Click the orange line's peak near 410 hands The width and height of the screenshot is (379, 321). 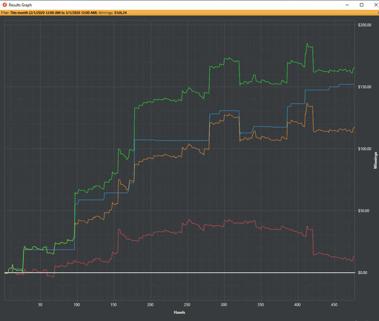coord(307,104)
